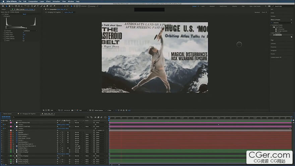Click Reset link for Extract effect
Viewport: 295px width, 166px height.
coord(24,14)
